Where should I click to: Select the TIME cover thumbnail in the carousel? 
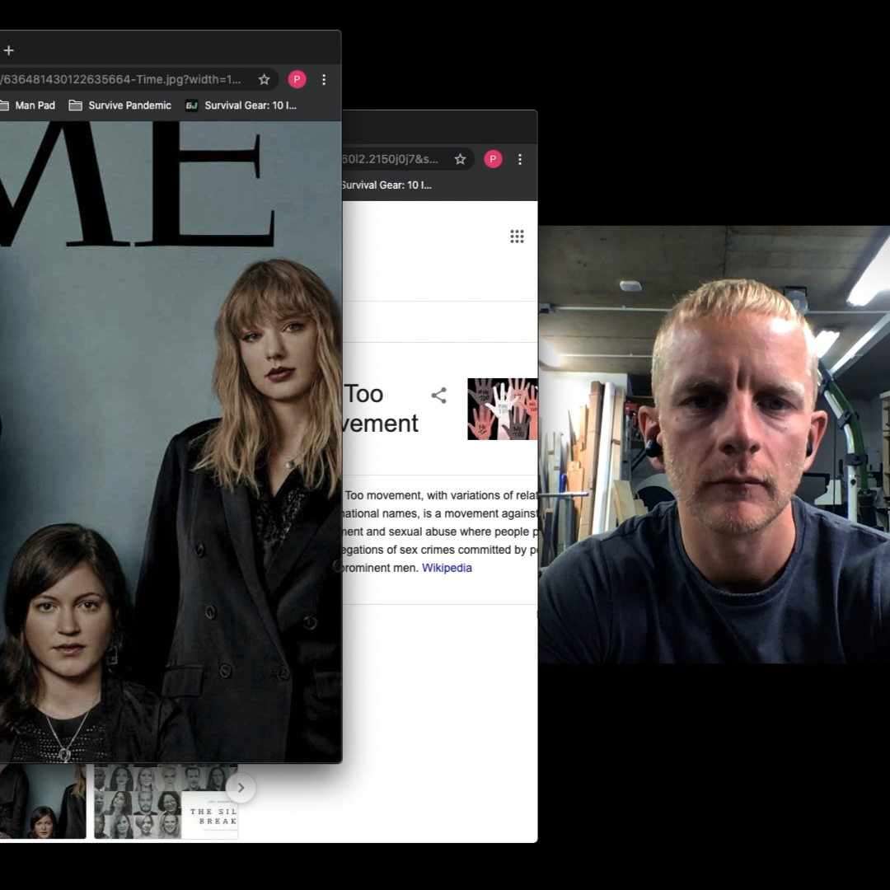coord(43,801)
